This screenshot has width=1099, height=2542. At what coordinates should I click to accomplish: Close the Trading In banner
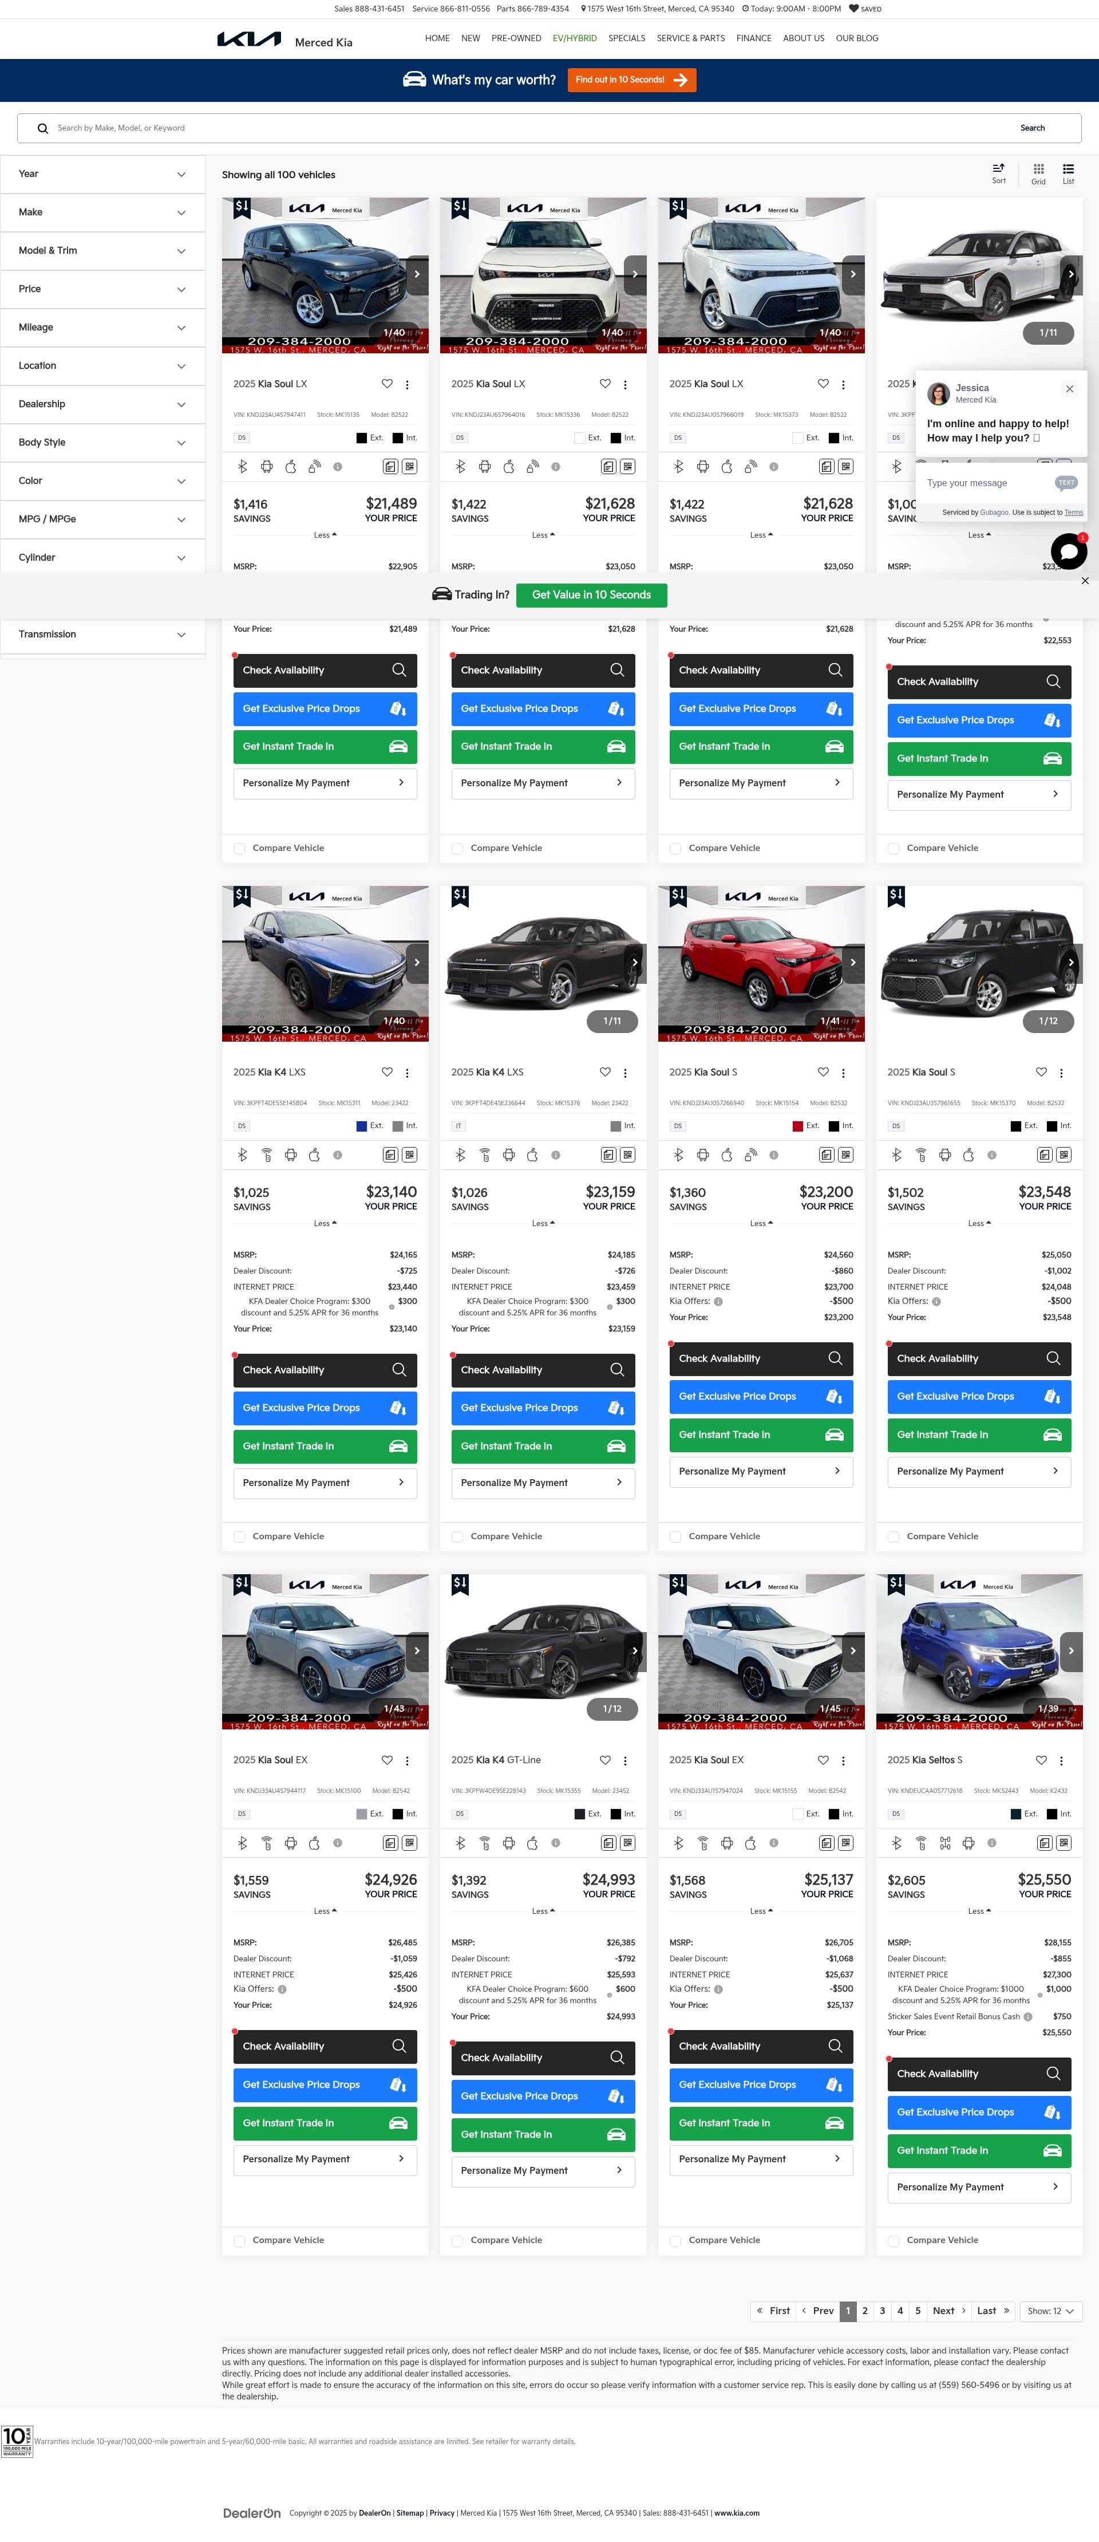coord(1085,581)
